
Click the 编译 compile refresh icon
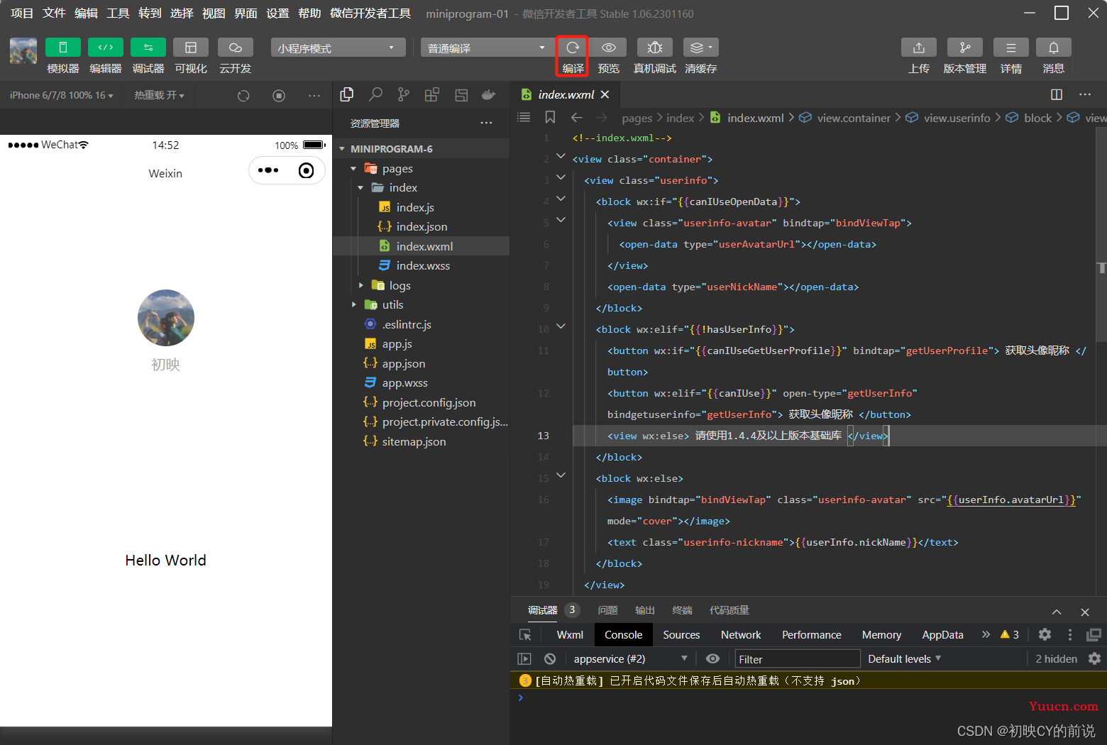pyautogui.click(x=573, y=48)
